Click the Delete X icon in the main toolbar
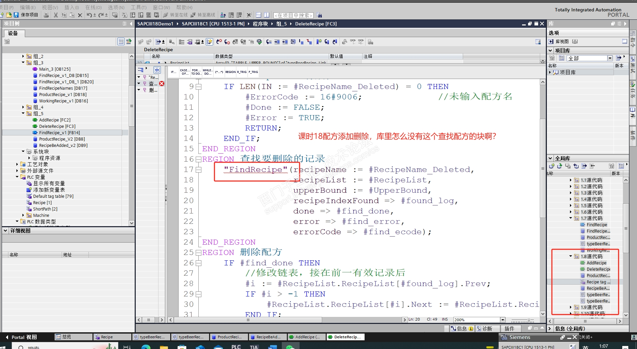637x349 pixels. (80, 15)
